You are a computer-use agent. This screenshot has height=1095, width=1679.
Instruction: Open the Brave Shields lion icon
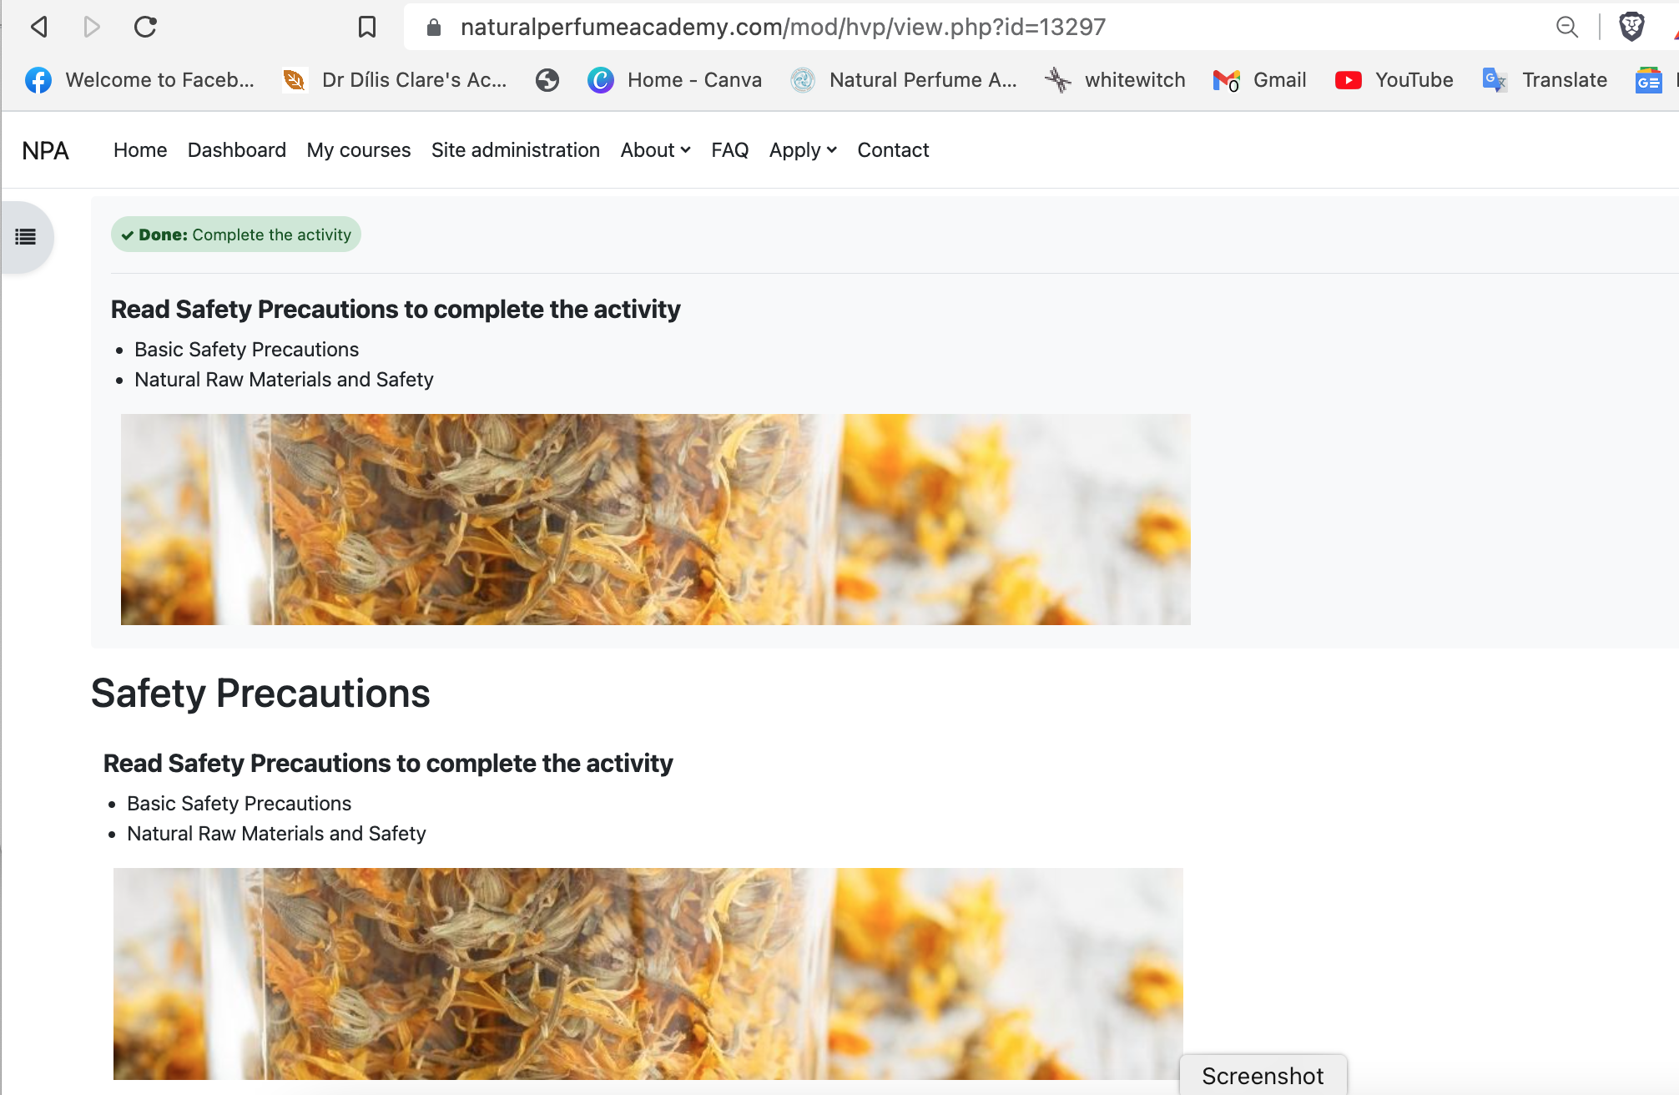tap(1631, 27)
